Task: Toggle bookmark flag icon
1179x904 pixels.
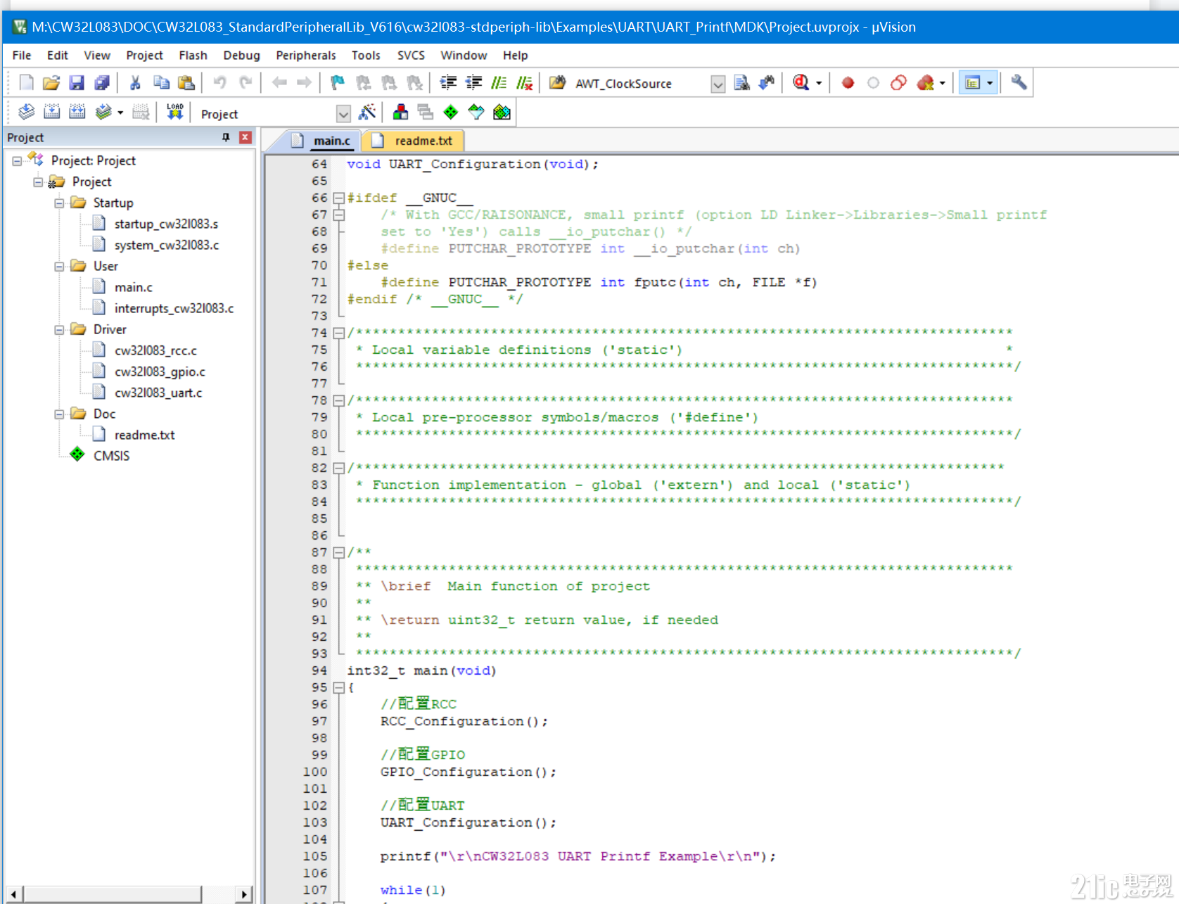Action: pyautogui.click(x=338, y=83)
